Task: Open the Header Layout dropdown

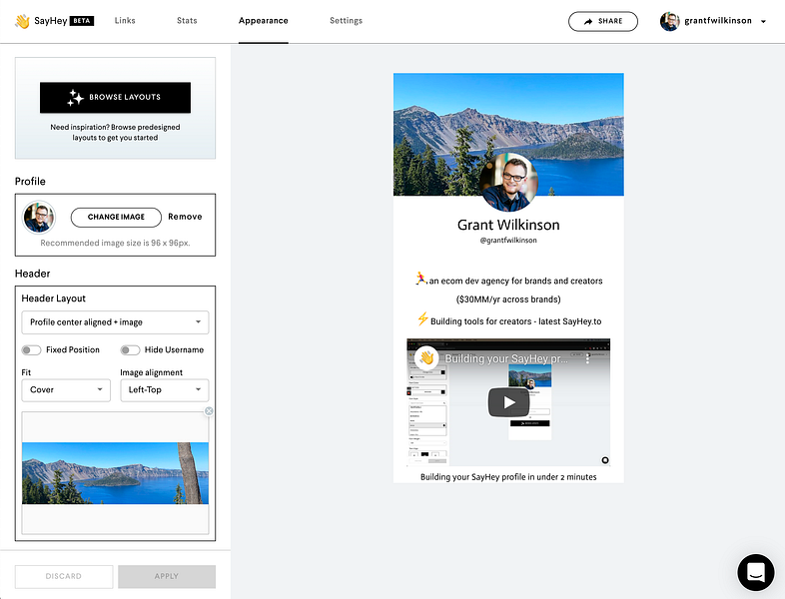Action: [x=115, y=322]
